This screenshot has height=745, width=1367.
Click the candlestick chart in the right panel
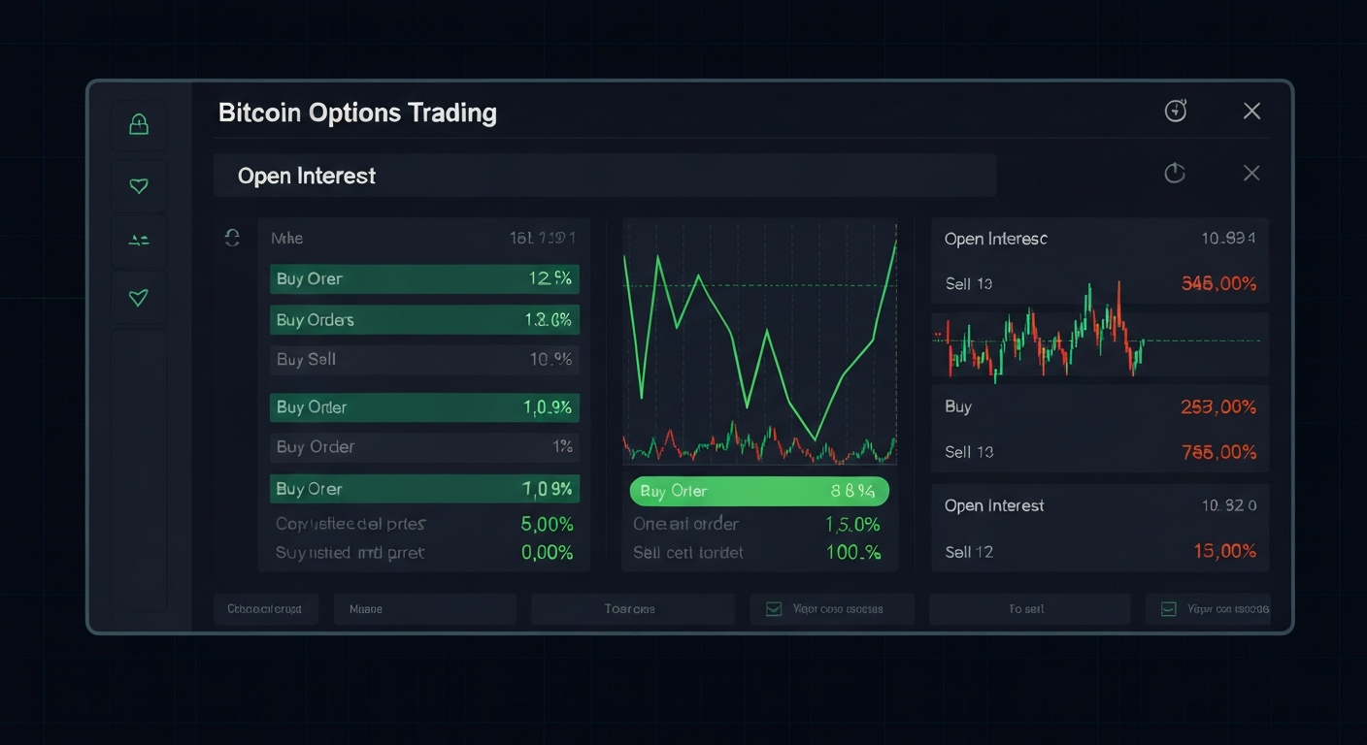(1099, 343)
